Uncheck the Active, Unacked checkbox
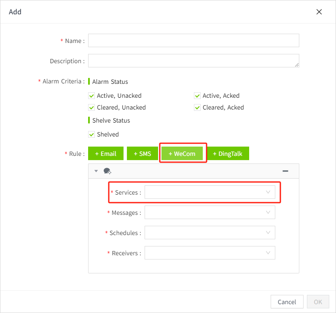Image resolution: width=336 pixels, height=313 pixels. (91, 96)
